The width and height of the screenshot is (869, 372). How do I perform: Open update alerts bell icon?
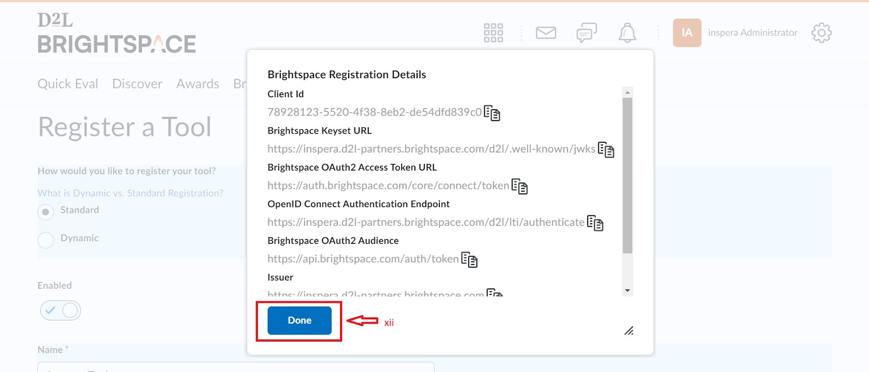point(627,33)
